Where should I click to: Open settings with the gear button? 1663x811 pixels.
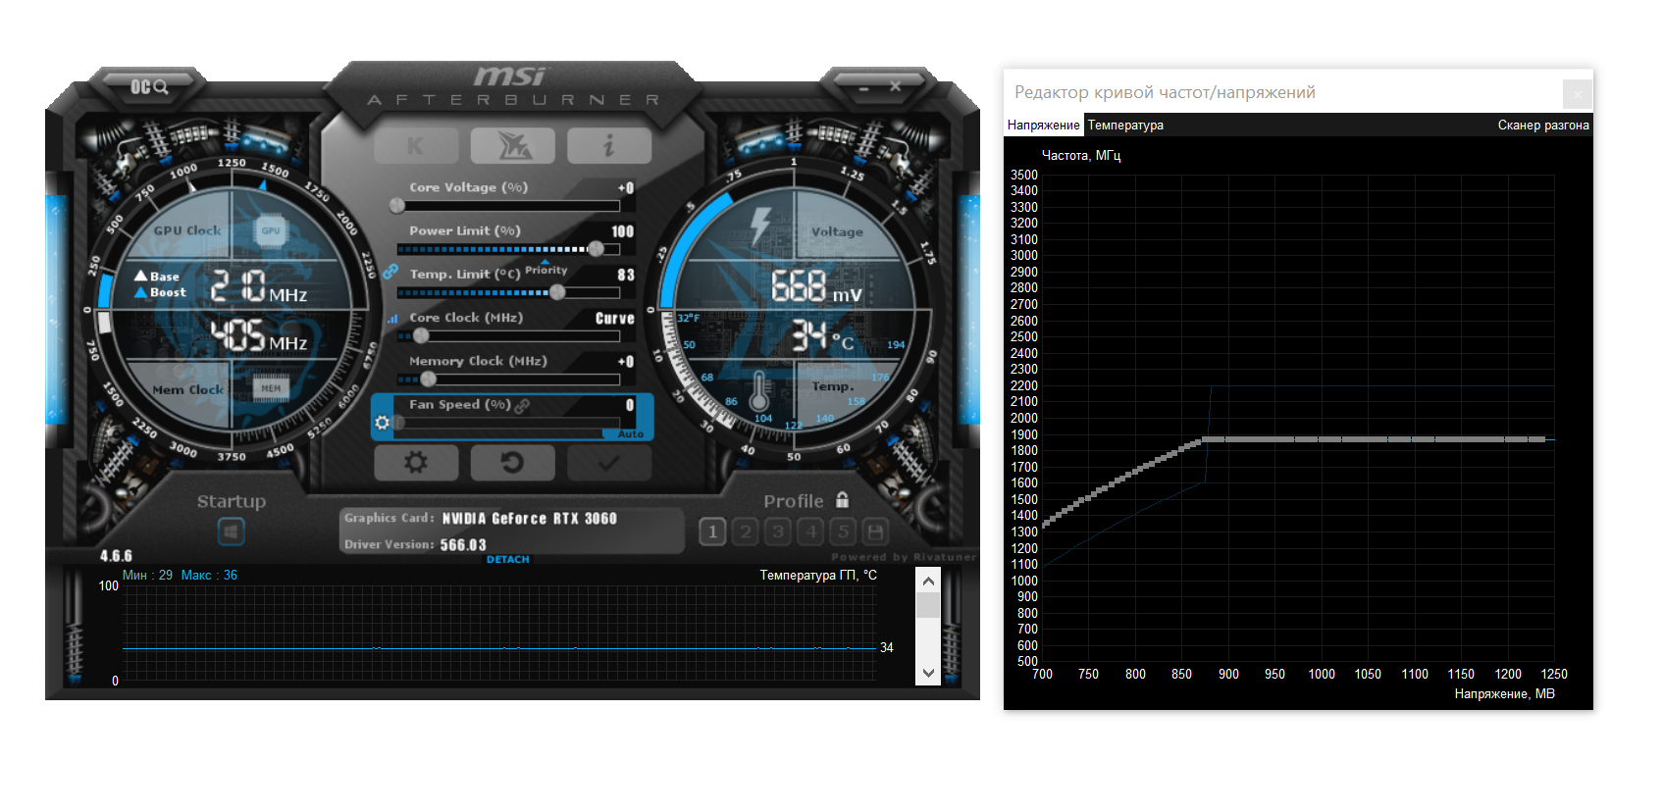pyautogui.click(x=416, y=462)
